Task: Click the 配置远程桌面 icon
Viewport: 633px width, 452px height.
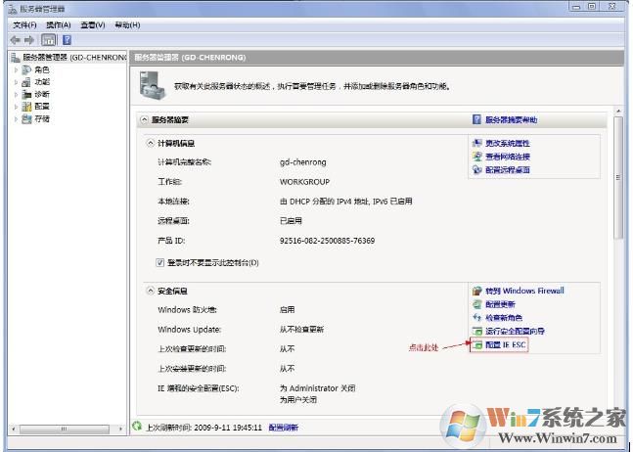Action: (477, 169)
